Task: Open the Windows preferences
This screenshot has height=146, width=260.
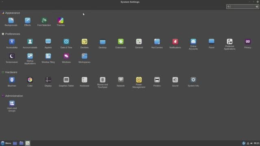Action: click(x=66, y=58)
